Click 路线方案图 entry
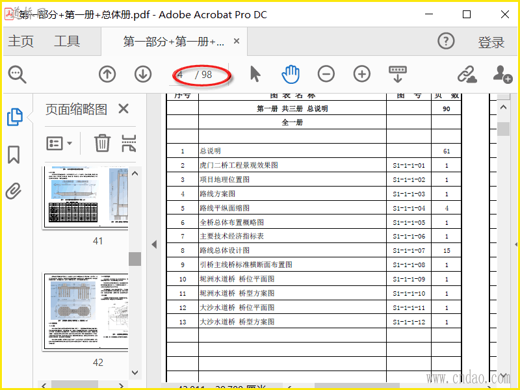This screenshot has width=520, height=390. point(218,194)
